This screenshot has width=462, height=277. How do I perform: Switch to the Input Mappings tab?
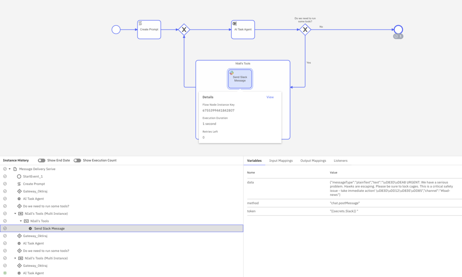coord(281,161)
